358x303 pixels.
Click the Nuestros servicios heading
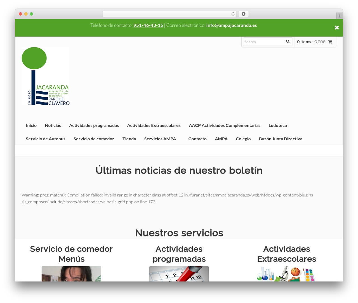(179, 233)
